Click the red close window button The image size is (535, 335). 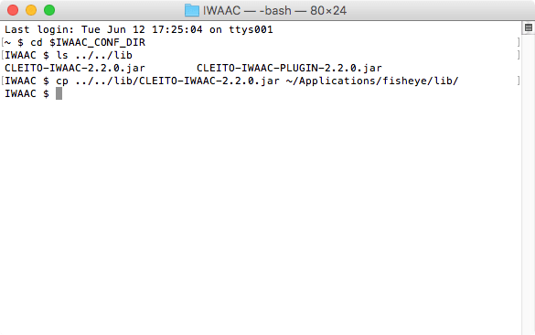click(x=13, y=10)
